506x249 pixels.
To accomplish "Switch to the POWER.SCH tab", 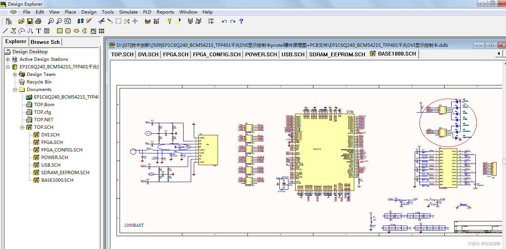I will click(x=261, y=54).
